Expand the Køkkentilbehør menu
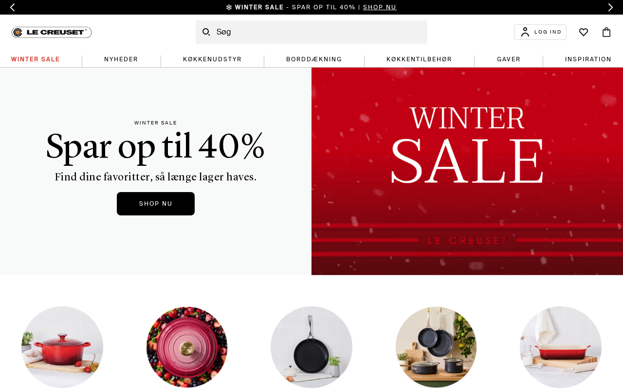The height and width of the screenshot is (389, 623). (419, 59)
